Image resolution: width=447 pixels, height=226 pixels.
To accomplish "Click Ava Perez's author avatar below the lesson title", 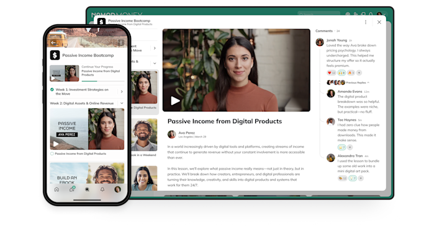I will [171, 134].
